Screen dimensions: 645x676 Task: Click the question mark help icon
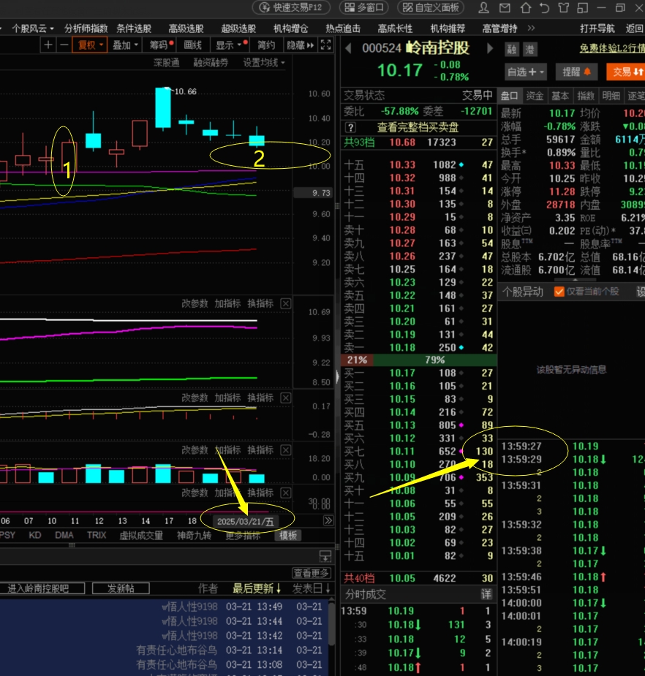350,127
